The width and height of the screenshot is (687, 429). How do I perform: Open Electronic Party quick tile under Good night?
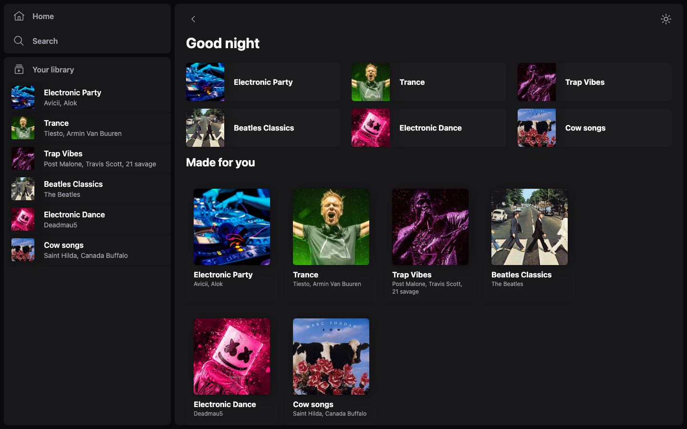[x=263, y=82]
